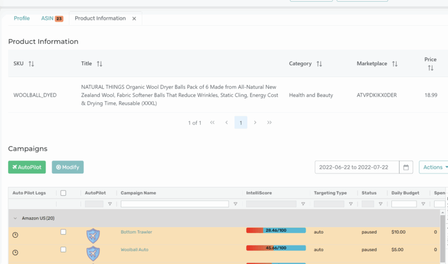Select all campaigns header checkbox
The image size is (448, 264).
coord(64,193)
